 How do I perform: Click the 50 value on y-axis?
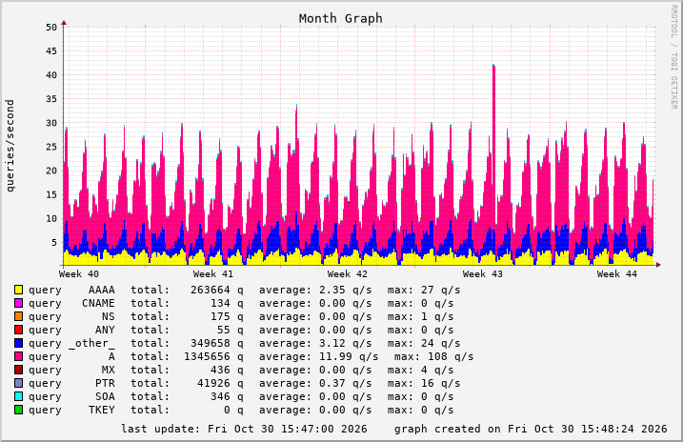click(x=51, y=27)
